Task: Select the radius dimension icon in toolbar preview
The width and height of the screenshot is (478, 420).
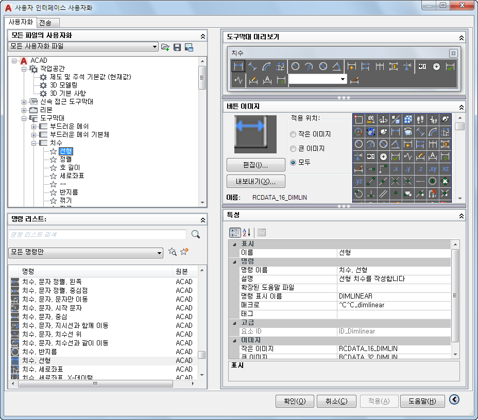Action: (295, 66)
